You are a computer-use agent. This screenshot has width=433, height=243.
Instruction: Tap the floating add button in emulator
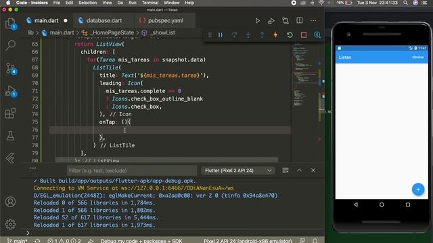(x=418, y=189)
